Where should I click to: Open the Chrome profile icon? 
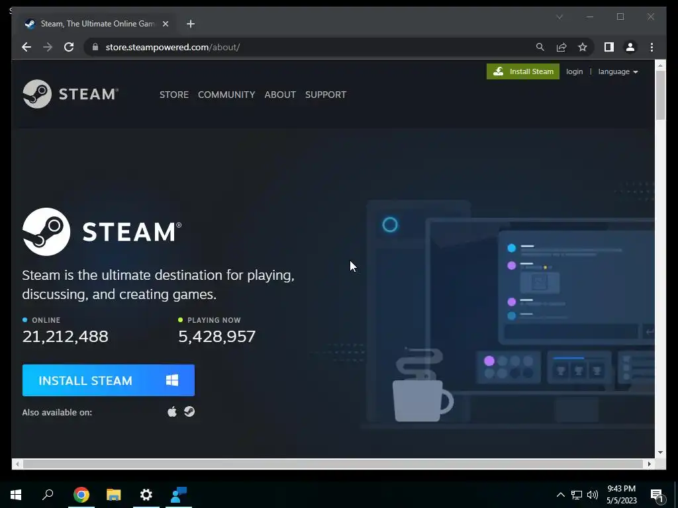point(630,47)
